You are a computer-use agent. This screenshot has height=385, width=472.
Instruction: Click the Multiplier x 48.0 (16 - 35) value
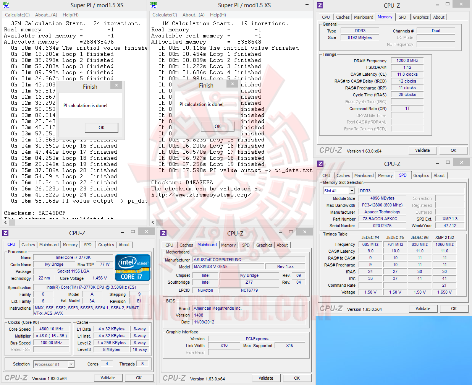(x=52, y=336)
